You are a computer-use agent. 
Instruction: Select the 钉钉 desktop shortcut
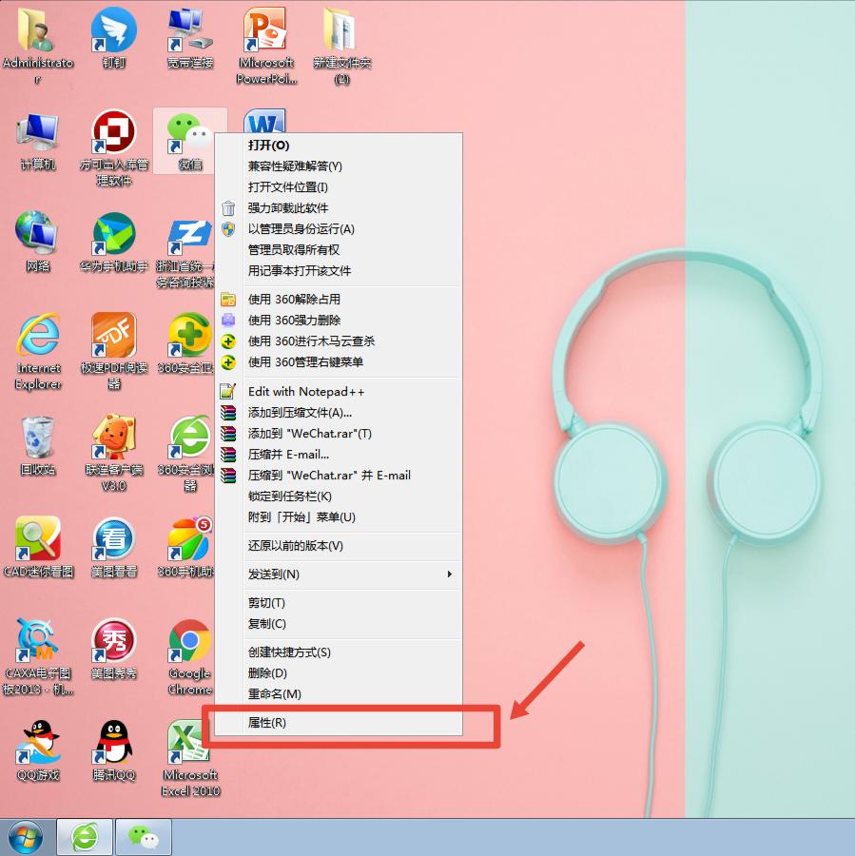[113, 38]
